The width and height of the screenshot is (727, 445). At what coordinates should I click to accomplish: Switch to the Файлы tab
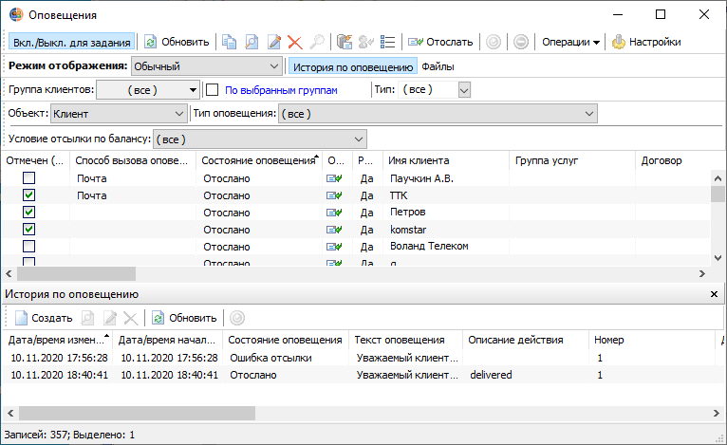click(438, 66)
